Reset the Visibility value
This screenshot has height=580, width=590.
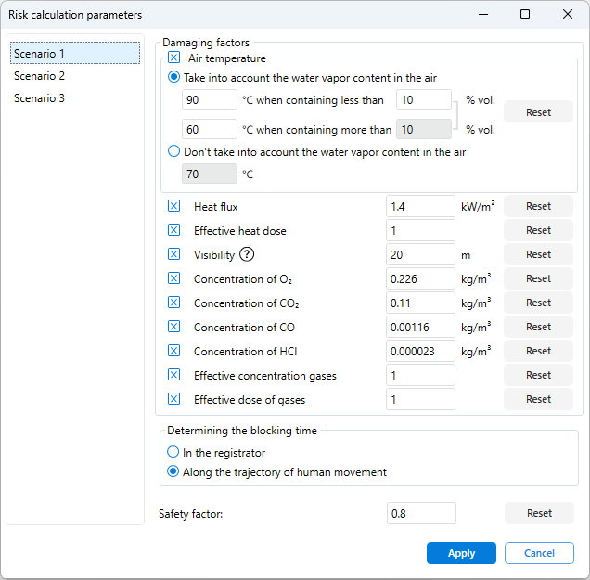538,254
